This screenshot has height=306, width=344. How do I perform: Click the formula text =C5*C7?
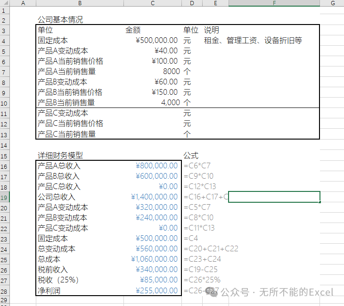click(x=197, y=207)
